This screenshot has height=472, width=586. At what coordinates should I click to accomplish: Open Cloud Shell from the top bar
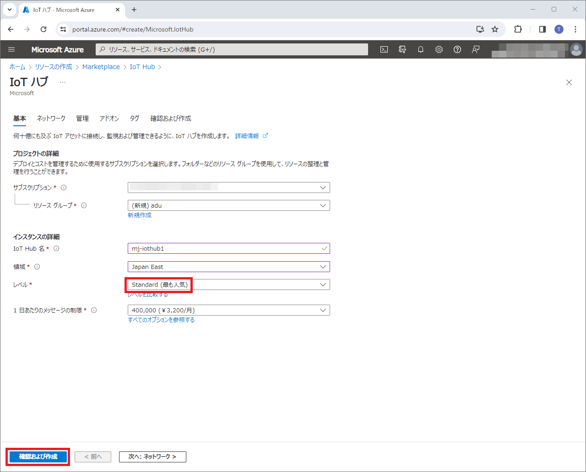384,49
